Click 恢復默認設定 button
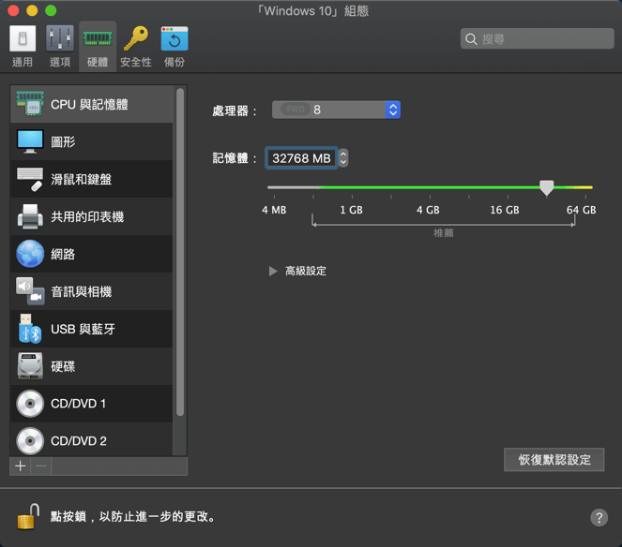 [554, 460]
